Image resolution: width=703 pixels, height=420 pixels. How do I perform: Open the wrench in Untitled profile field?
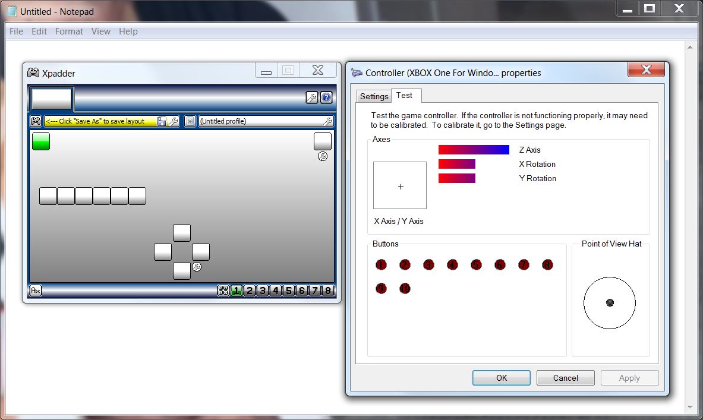click(328, 121)
